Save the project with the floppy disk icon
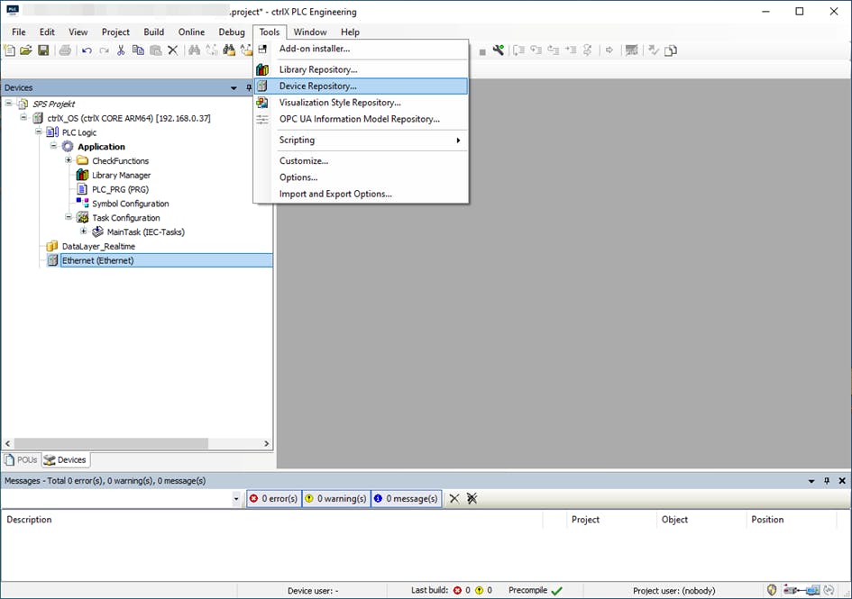The image size is (852, 599). click(43, 50)
